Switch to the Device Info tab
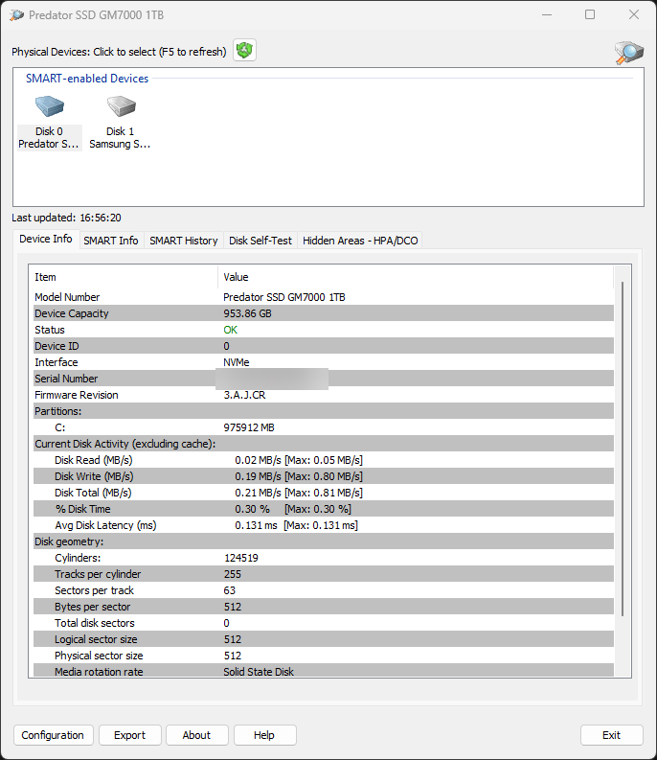 pos(46,239)
